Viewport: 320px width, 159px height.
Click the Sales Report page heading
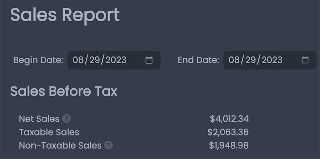[x=65, y=15]
